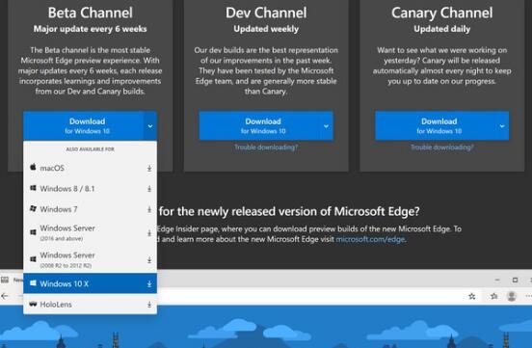Click the ALSO AVAILABLE FOR label
This screenshot has width=532, height=348.
(90, 149)
